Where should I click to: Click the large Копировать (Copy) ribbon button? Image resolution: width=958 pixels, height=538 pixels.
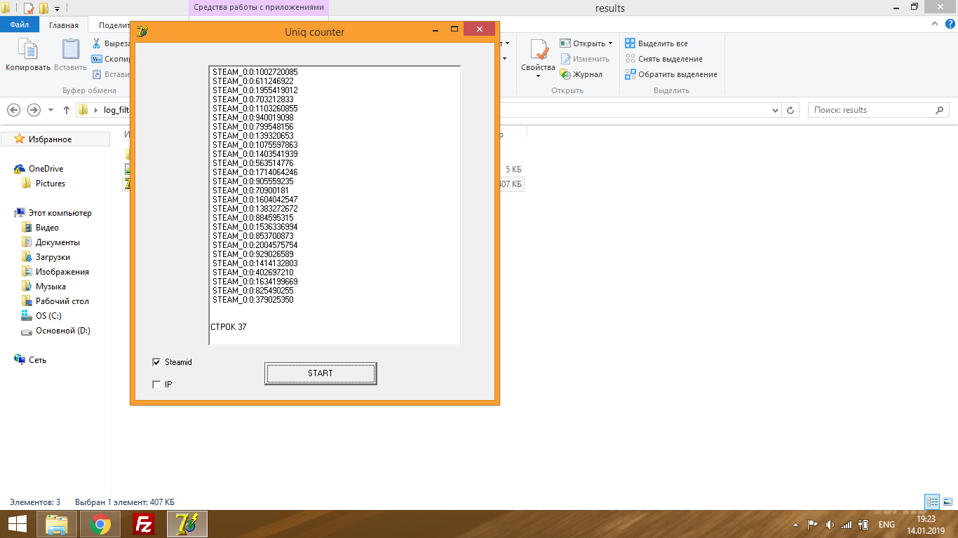[x=28, y=55]
